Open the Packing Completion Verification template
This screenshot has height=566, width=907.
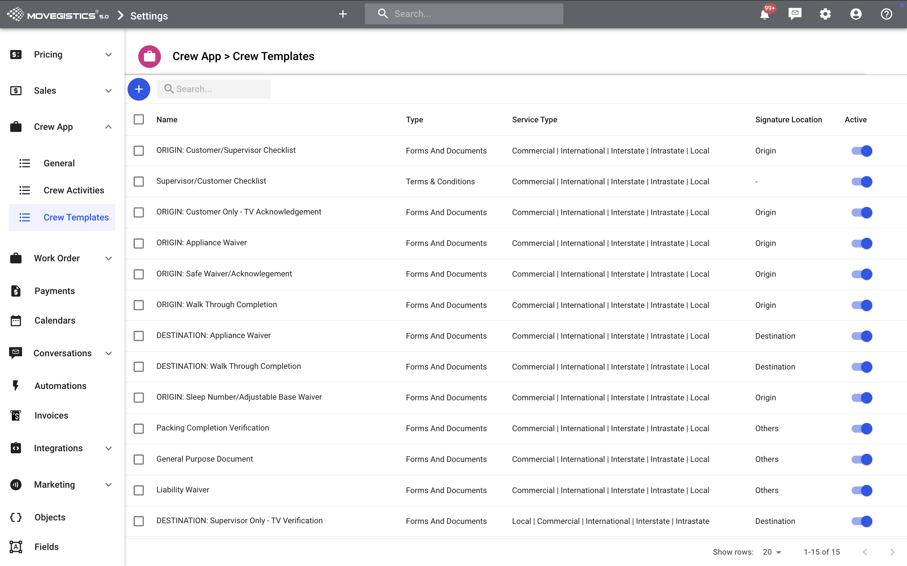pos(213,428)
